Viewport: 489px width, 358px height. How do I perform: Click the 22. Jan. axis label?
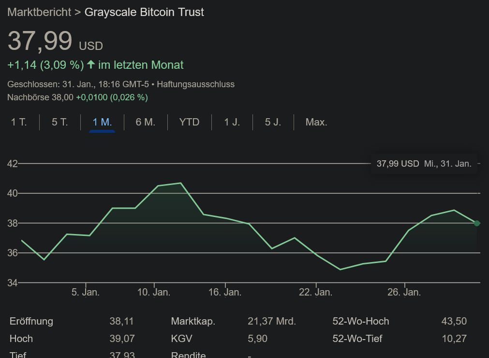coord(316,293)
